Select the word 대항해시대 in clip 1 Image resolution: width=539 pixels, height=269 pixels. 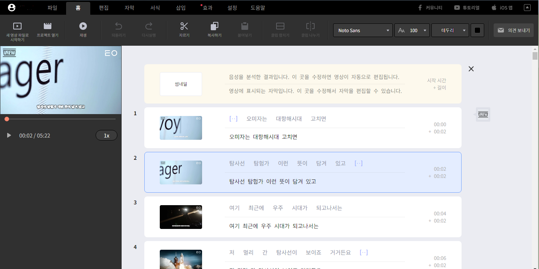[x=289, y=119]
